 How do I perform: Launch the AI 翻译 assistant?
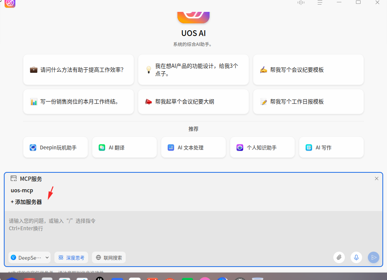pyautogui.click(x=125, y=147)
